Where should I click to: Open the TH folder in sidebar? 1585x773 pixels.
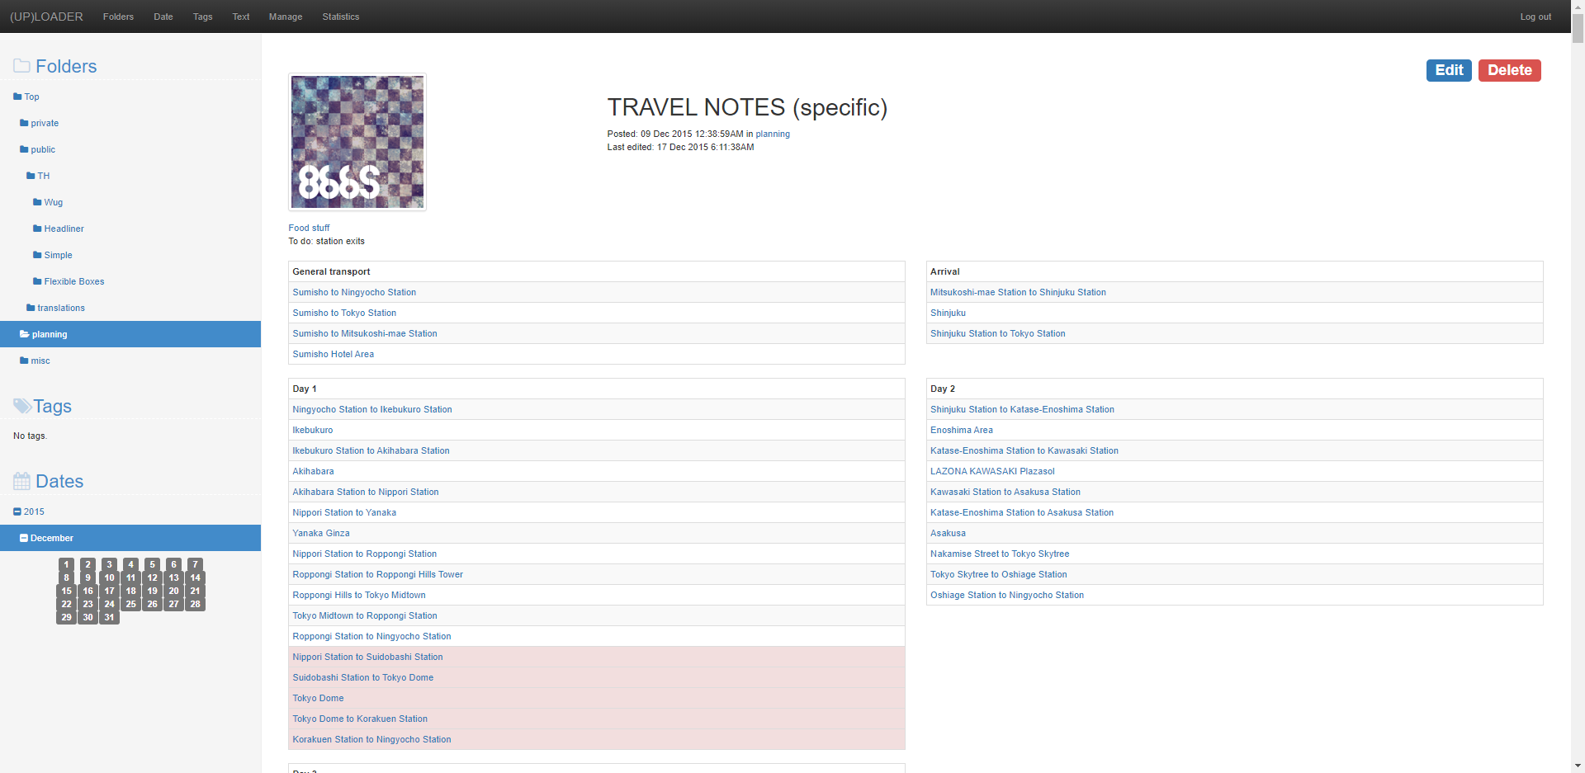point(43,177)
